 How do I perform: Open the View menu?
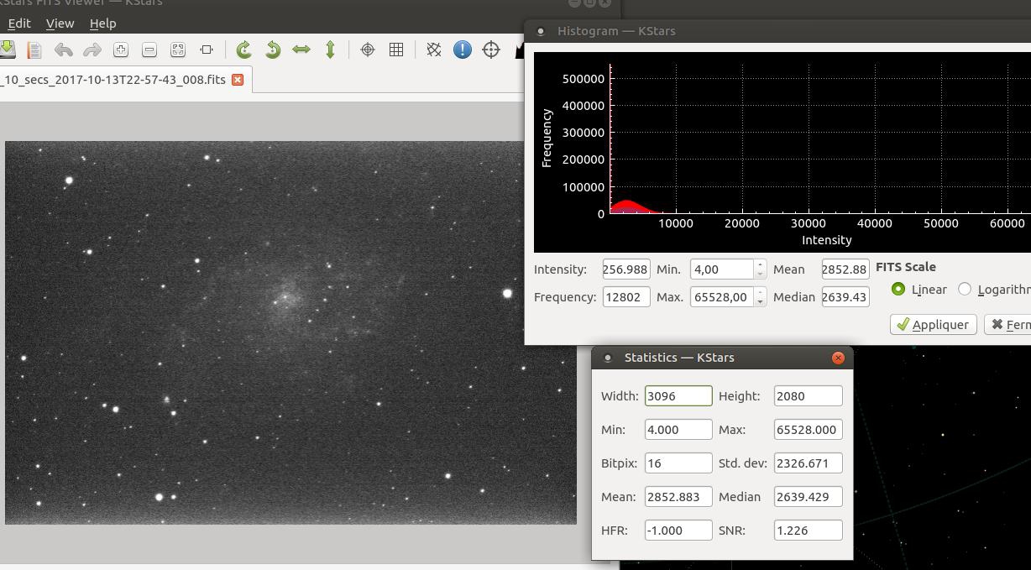pyautogui.click(x=60, y=24)
